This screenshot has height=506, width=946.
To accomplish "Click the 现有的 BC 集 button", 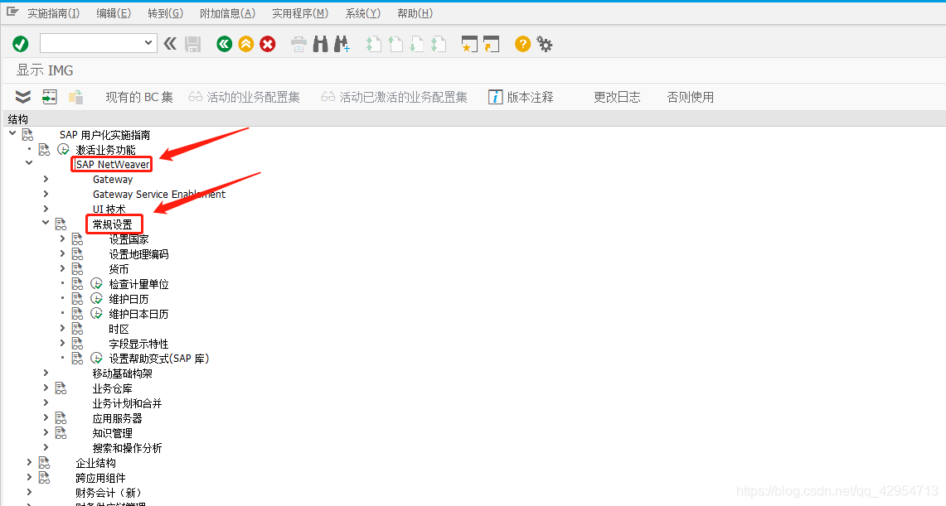I will 139,97.
